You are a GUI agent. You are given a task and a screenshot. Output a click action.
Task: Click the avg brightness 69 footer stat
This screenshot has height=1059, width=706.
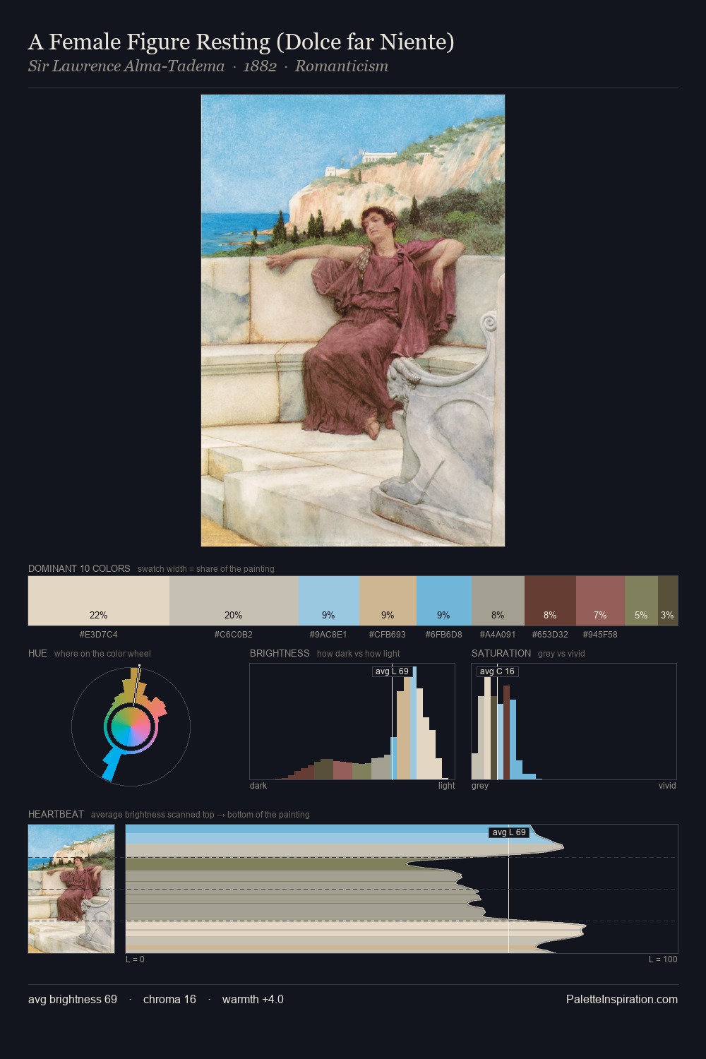point(73,1000)
